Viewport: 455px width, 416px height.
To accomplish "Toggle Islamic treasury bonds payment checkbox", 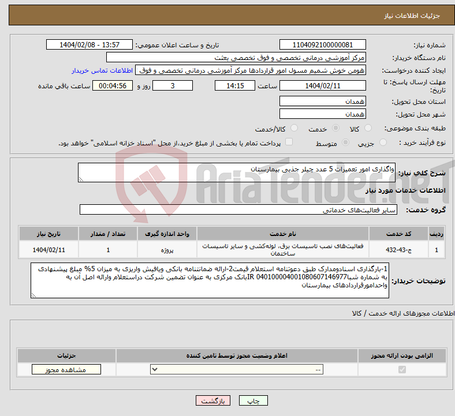I will coord(289,141).
